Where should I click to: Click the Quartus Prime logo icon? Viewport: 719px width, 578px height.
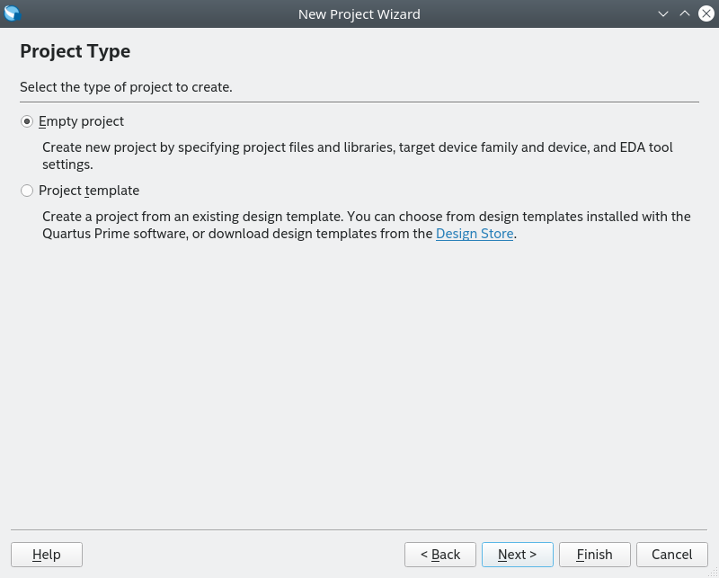click(x=12, y=13)
